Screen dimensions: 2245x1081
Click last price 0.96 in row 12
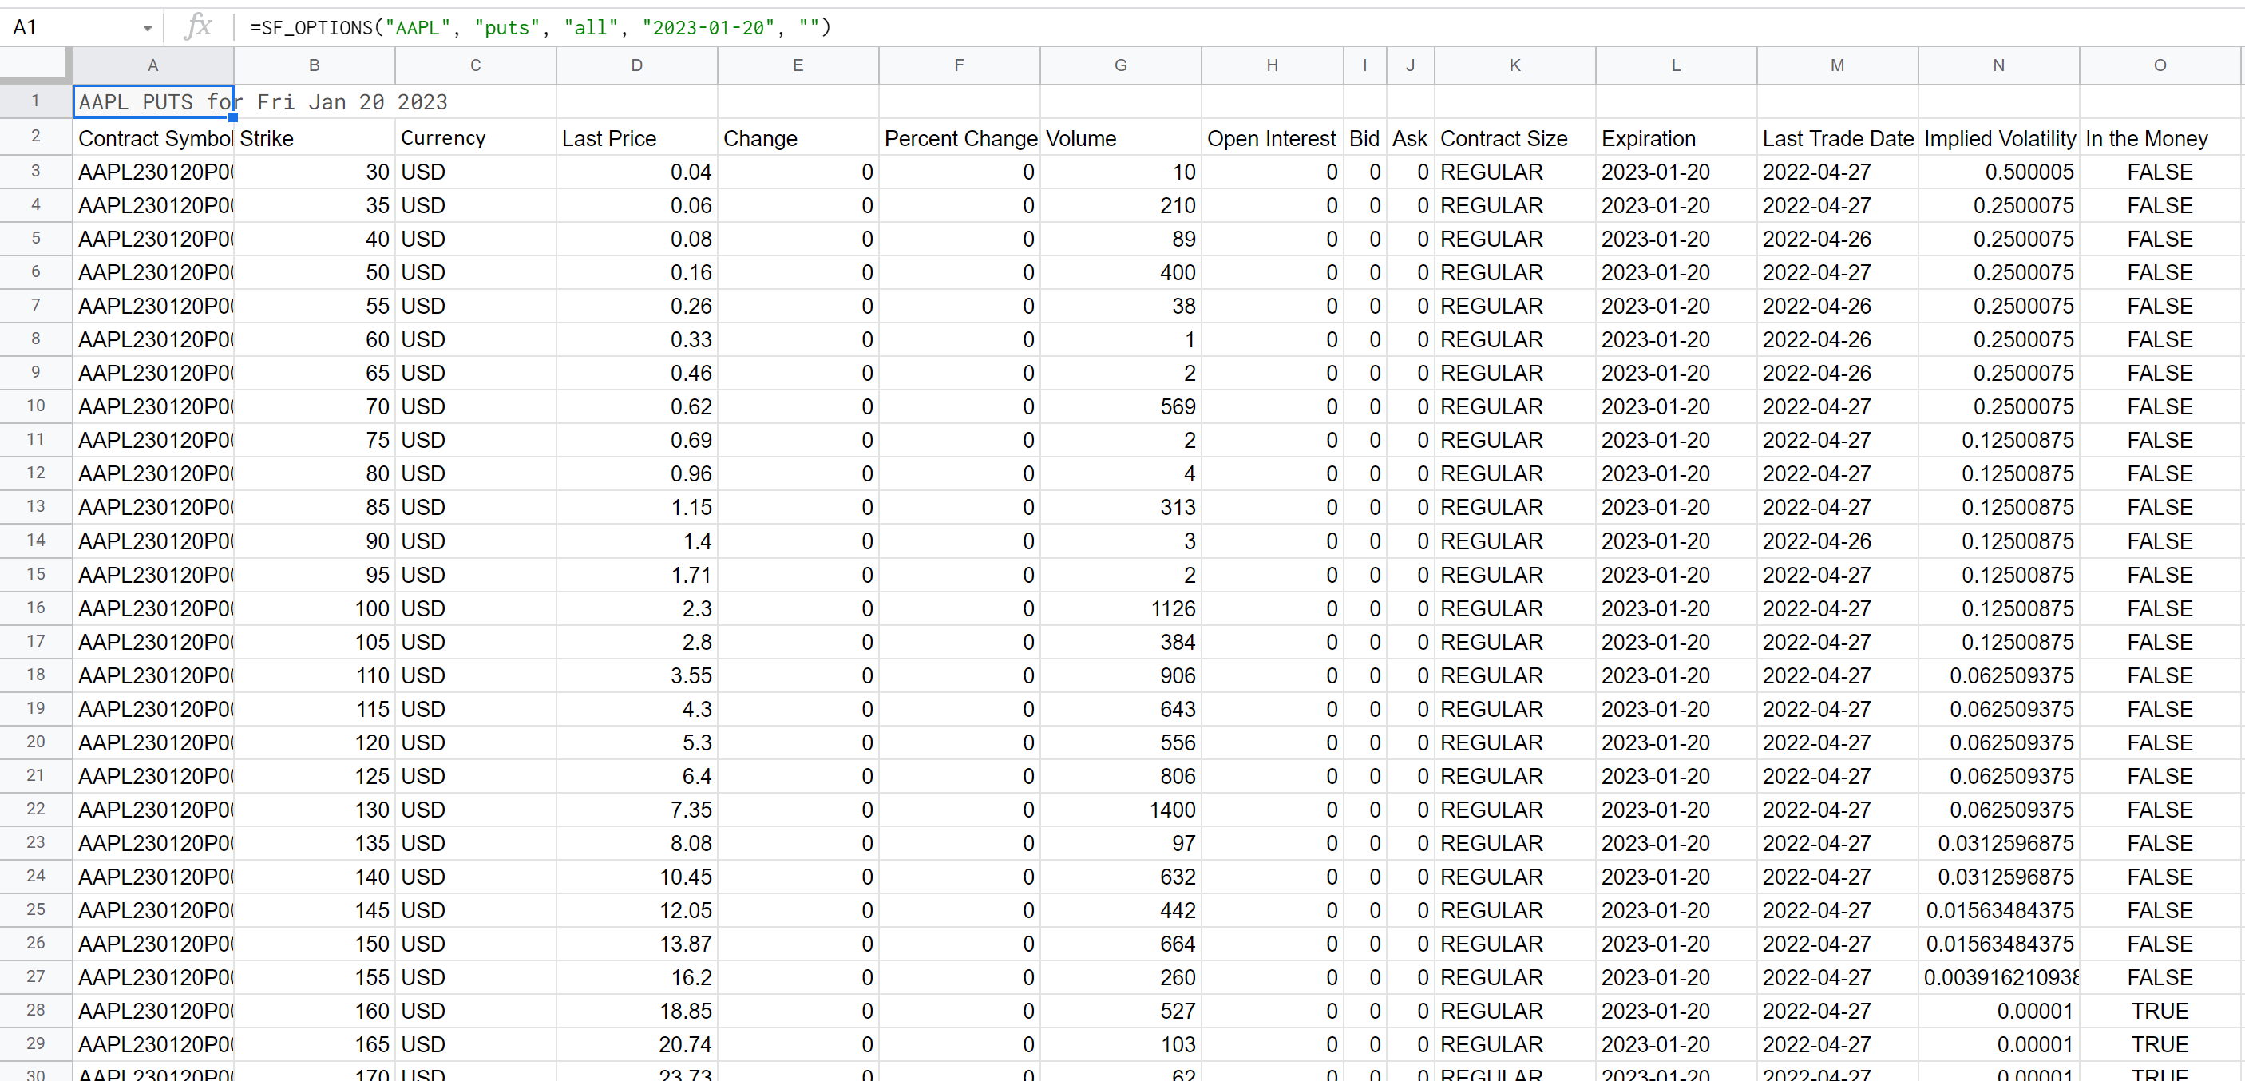coord(636,473)
